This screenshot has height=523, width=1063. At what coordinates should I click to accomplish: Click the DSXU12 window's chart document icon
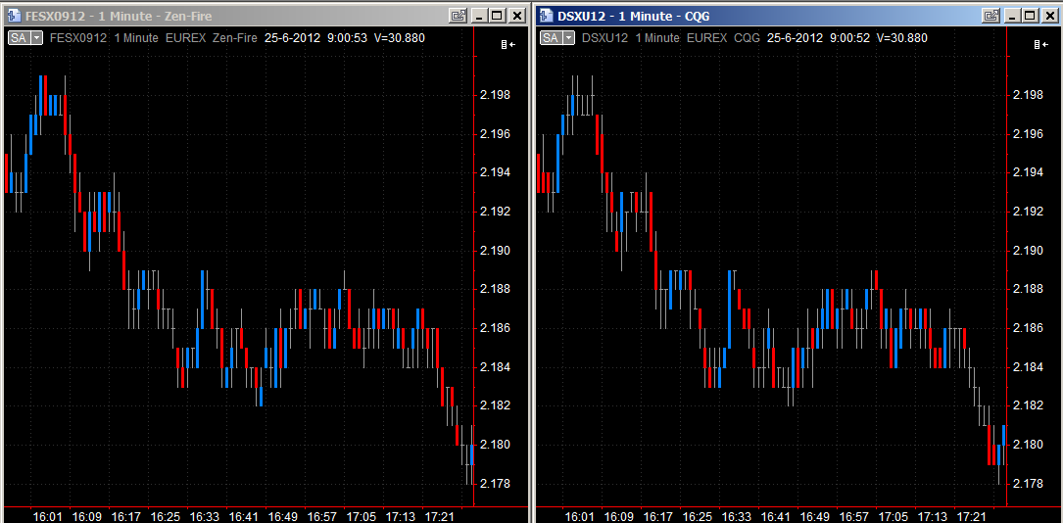tap(545, 15)
